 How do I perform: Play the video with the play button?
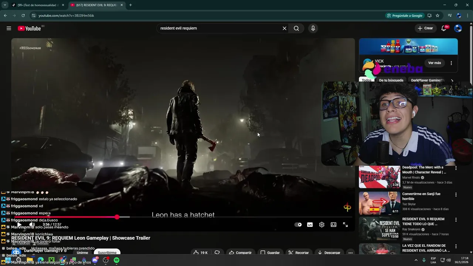(x=19, y=225)
